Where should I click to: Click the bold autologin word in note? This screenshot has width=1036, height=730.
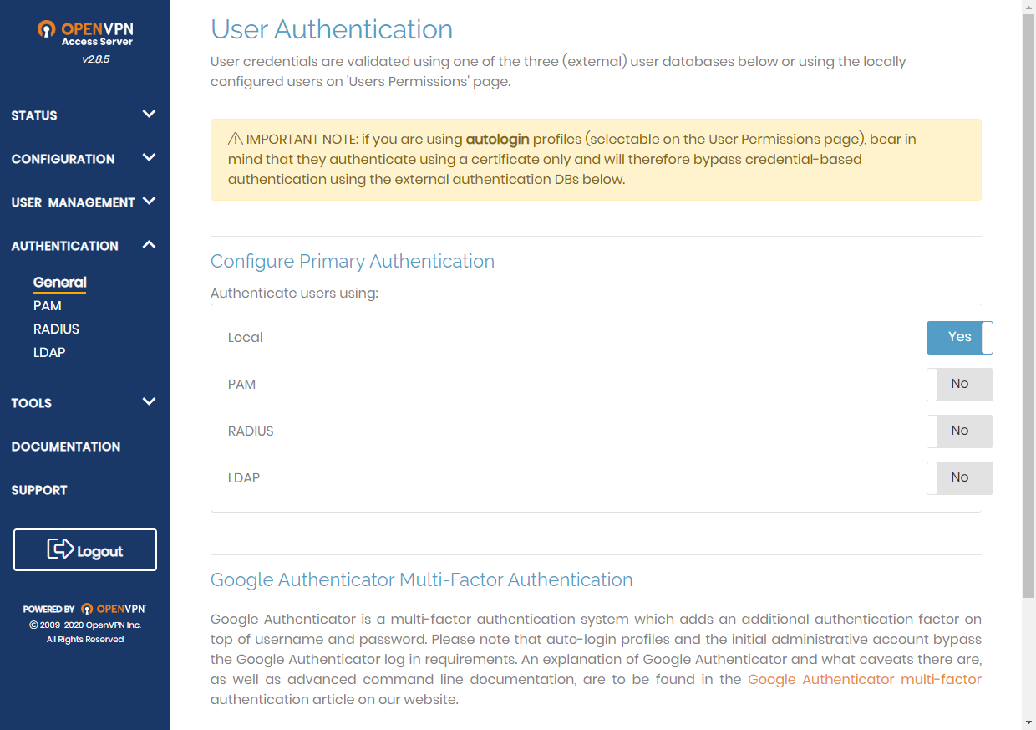497,140
